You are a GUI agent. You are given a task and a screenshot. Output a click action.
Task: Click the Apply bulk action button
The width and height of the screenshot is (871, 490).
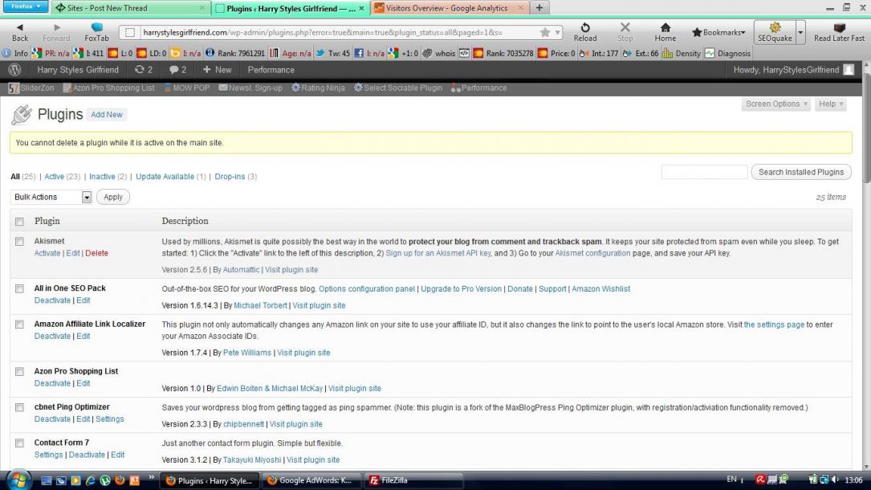point(112,198)
